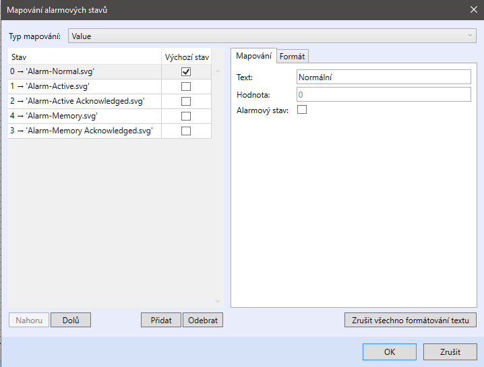The height and width of the screenshot is (367, 484).
Task: Toggle default state for Alarm-Normal.svg
Action: pyautogui.click(x=186, y=71)
